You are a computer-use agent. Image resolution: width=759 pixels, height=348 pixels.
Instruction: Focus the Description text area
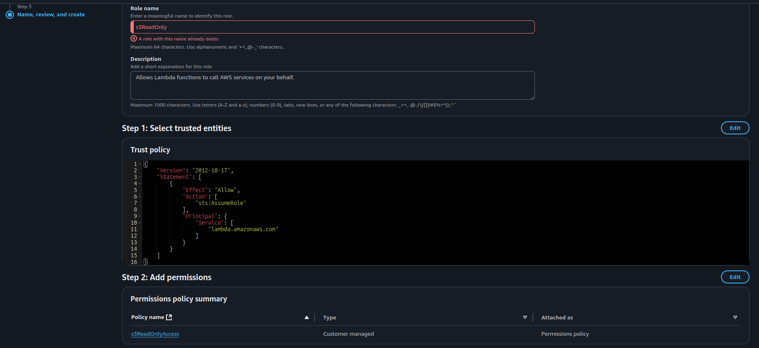pyautogui.click(x=332, y=85)
